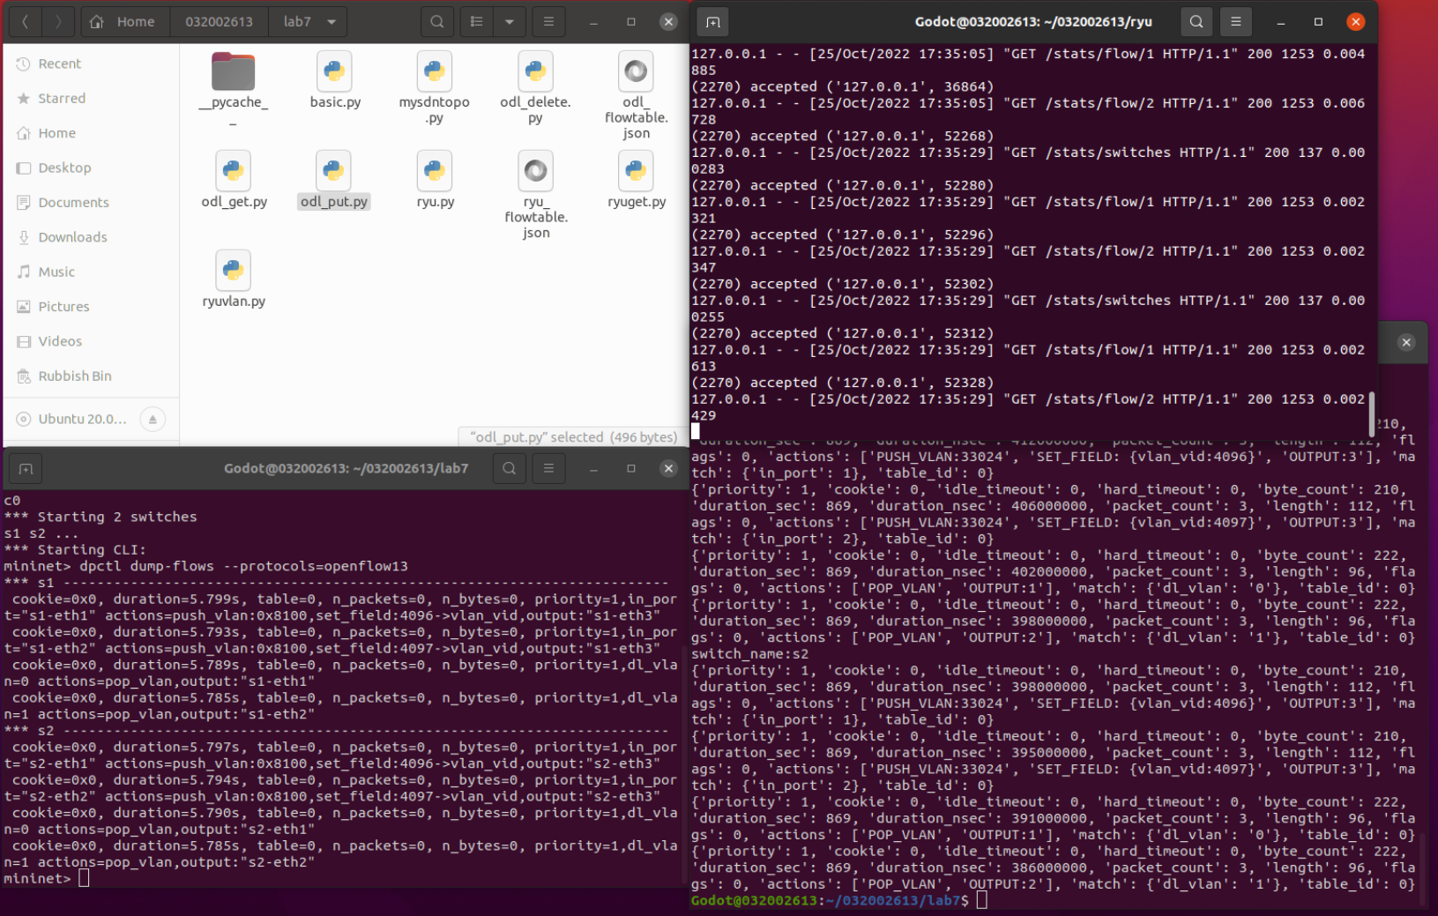Screen dimensions: 1438x916
Task: Select the odl_flowtable.json file icon
Action: (x=636, y=71)
